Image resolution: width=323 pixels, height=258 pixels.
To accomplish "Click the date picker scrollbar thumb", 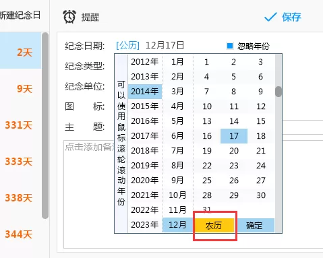I will [278, 92].
